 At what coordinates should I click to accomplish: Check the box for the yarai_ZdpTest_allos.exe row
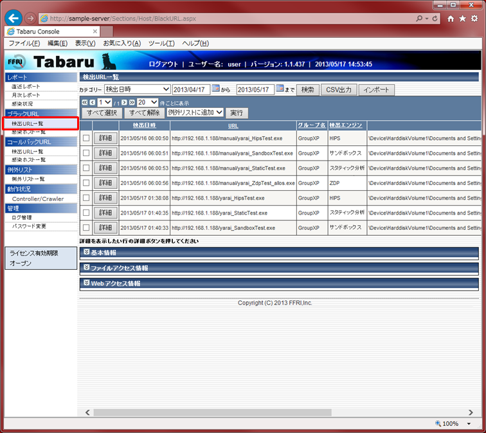click(86, 183)
